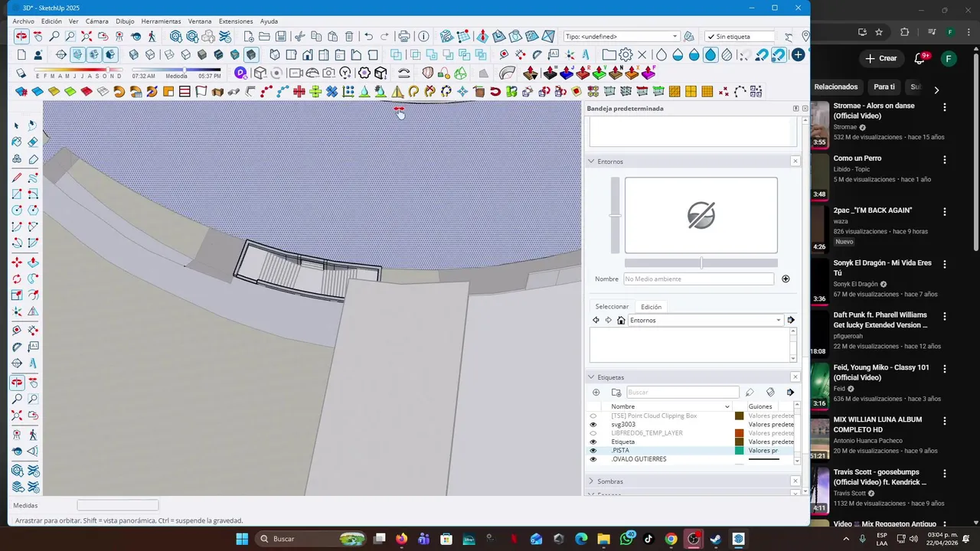Click the Delete trash can icon
Viewport: 980px width, 551px height.
tap(349, 36)
